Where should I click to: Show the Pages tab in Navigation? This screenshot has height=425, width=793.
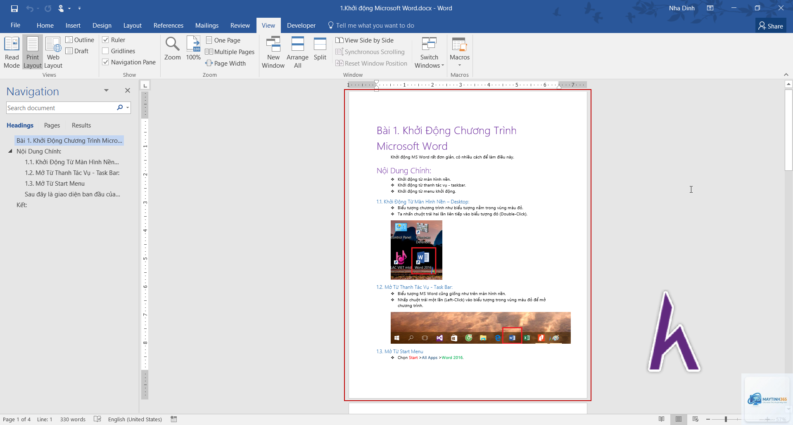tap(52, 125)
